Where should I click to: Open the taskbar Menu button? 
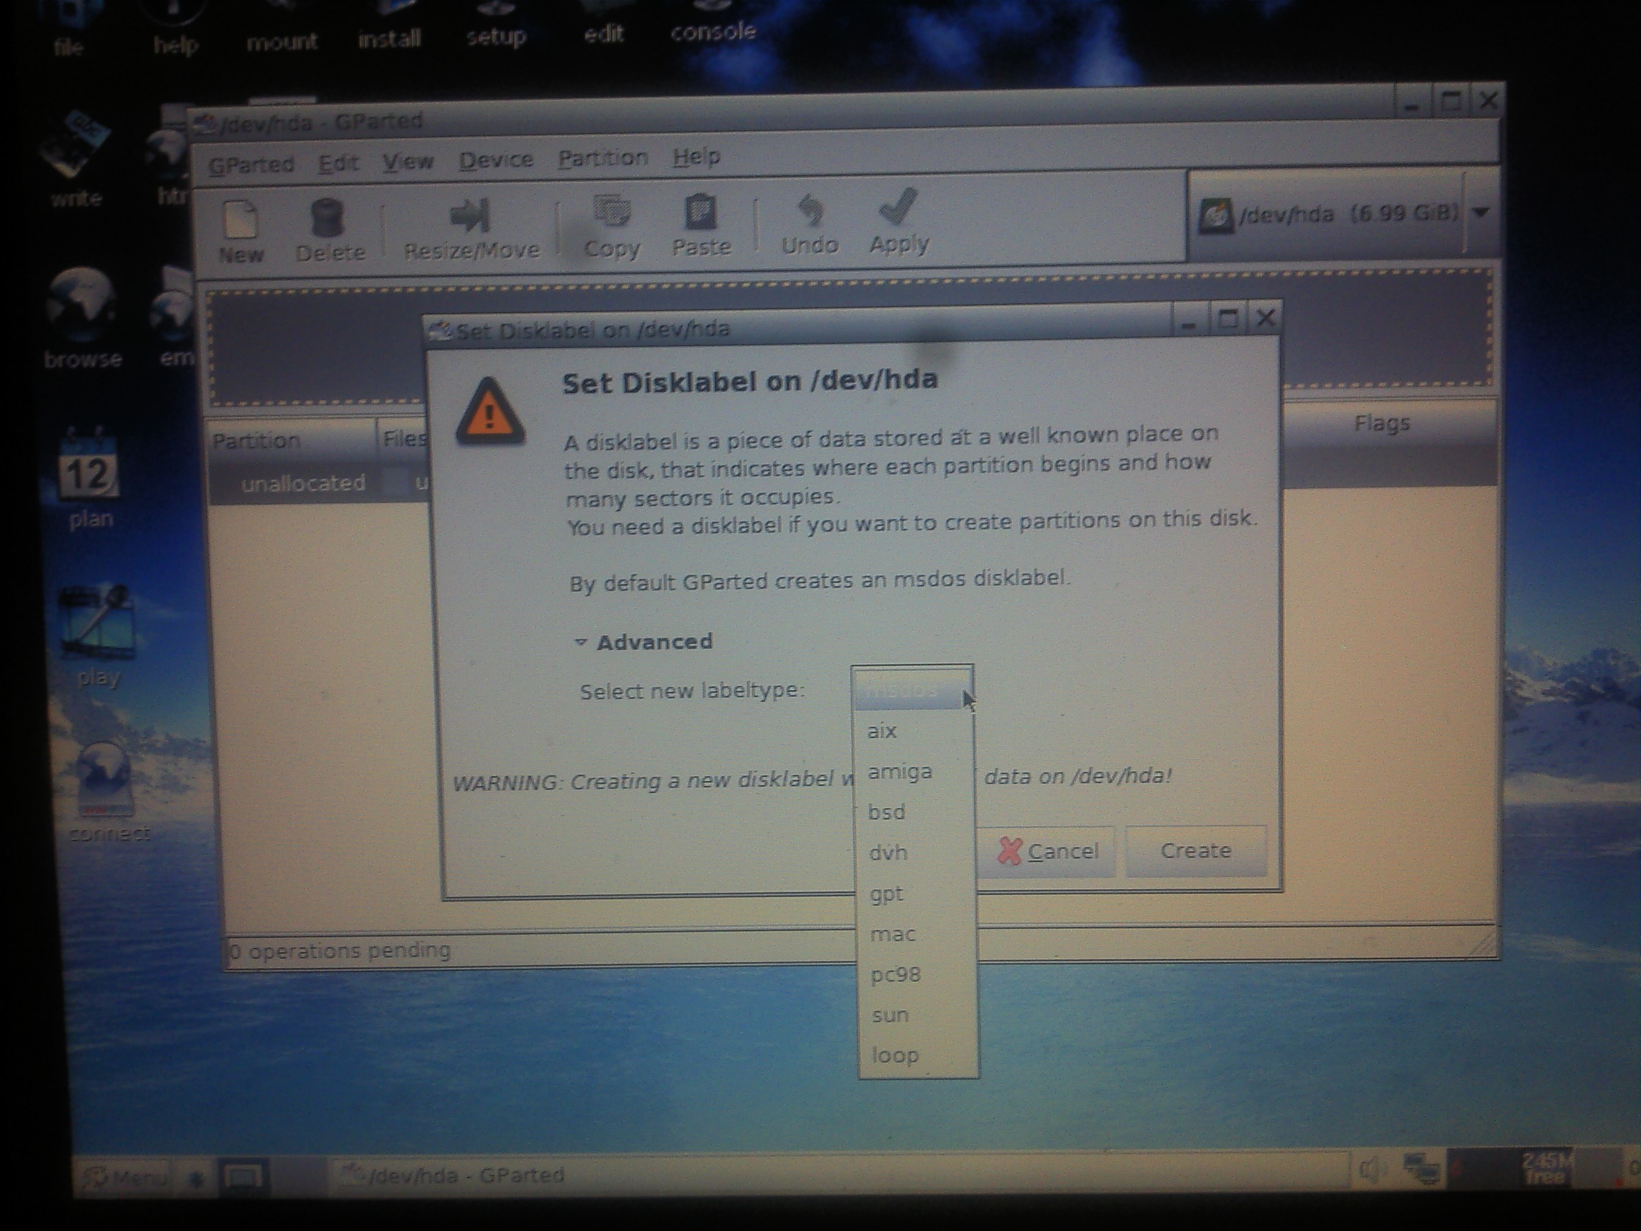pos(126,1177)
